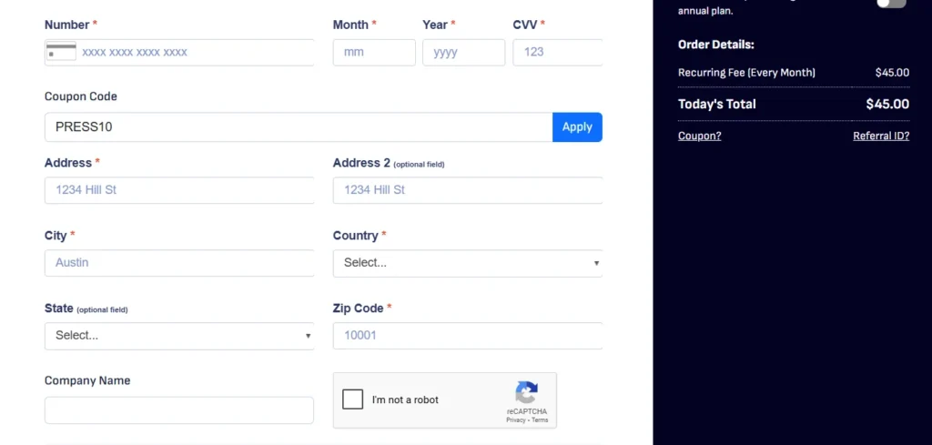This screenshot has width=932, height=445.
Task: Click the Company Name input
Action: point(179,410)
